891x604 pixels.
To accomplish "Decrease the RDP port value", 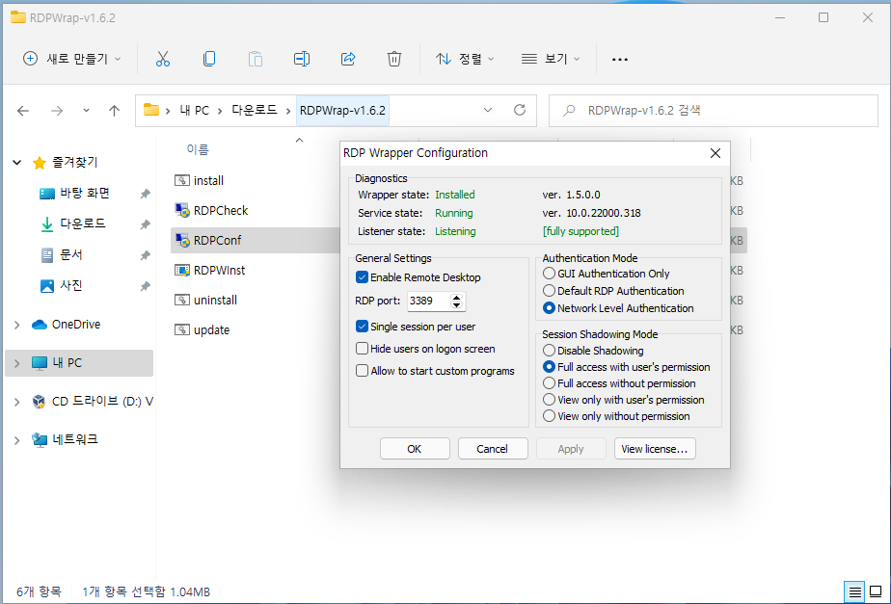I will click(456, 304).
